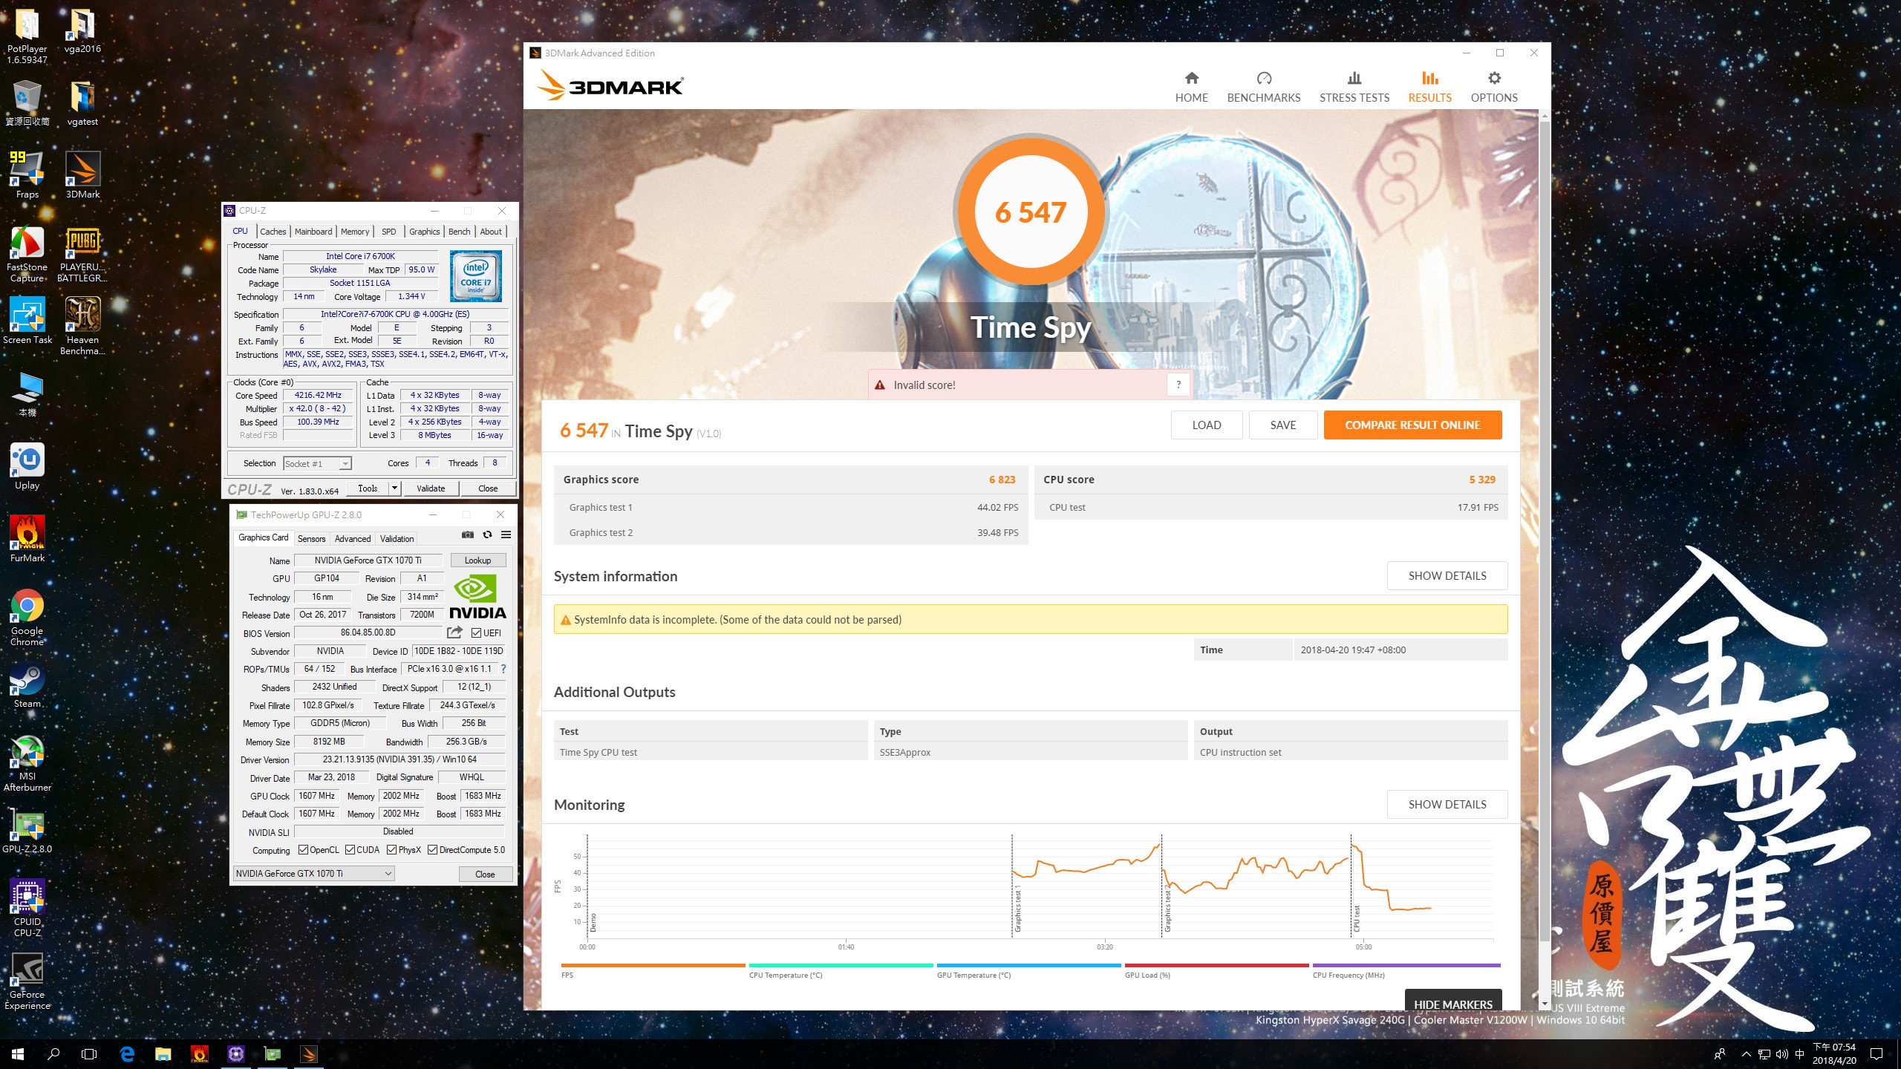
Task: Click the CPU test timeline marker
Action: [1357, 918]
